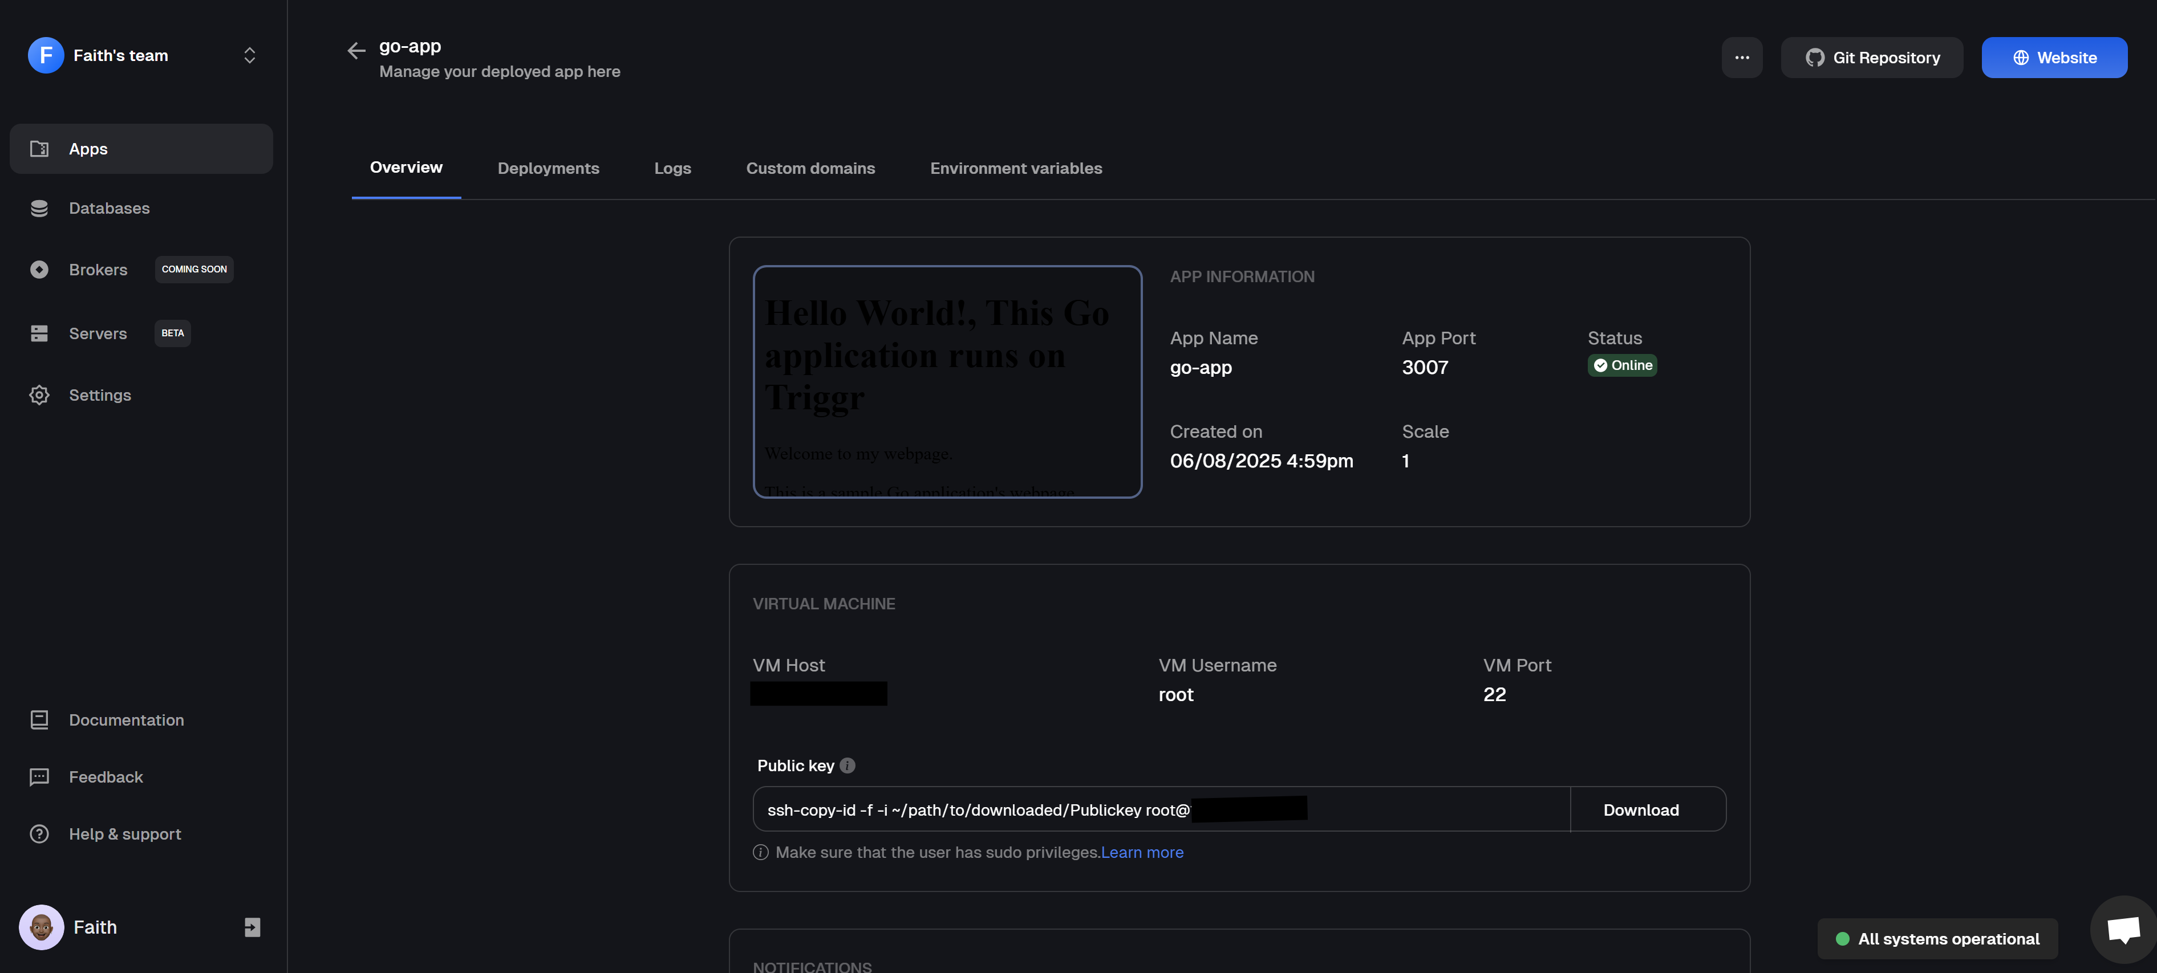Download the public key
The image size is (2157, 973).
(1640, 810)
